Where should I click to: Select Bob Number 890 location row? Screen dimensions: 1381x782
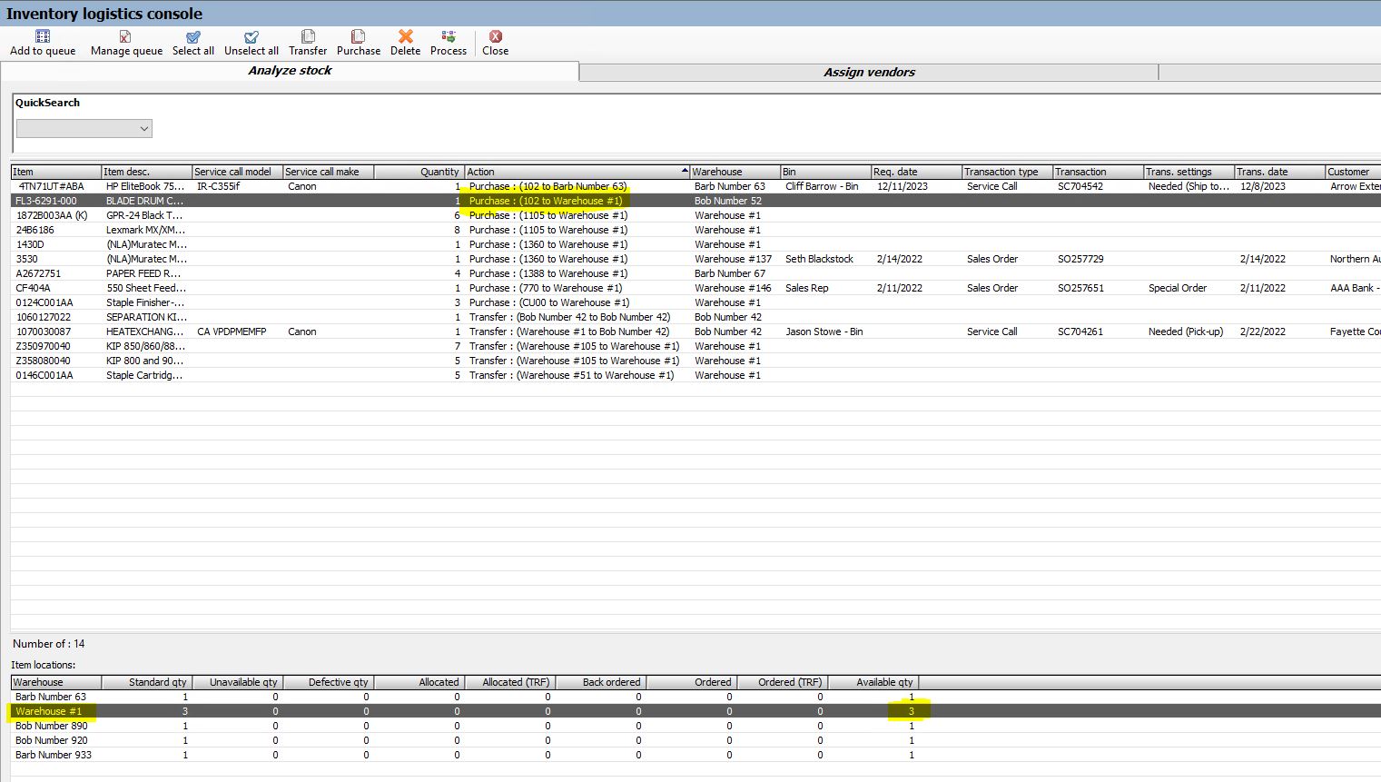coord(695,726)
